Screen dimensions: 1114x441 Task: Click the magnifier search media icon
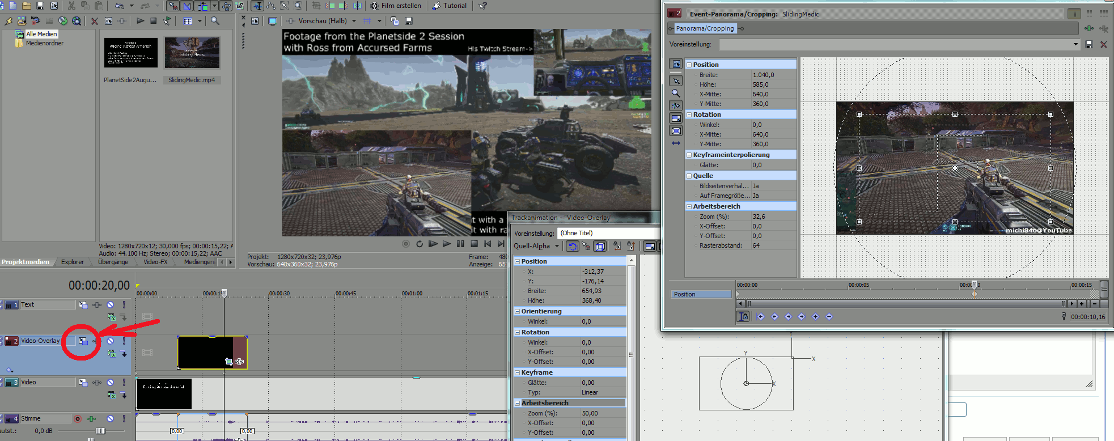tap(215, 21)
